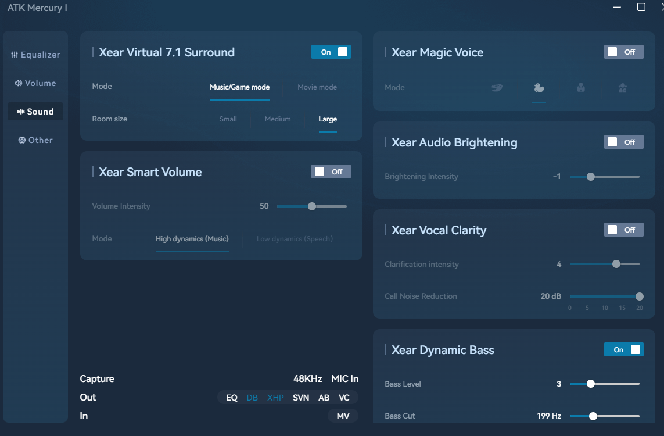Click the Capture row label
The image size is (664, 436).
(97, 379)
